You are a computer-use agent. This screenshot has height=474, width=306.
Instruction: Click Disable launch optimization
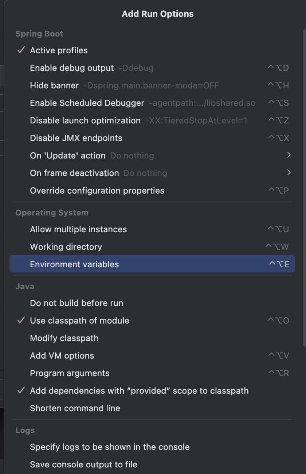pos(85,121)
